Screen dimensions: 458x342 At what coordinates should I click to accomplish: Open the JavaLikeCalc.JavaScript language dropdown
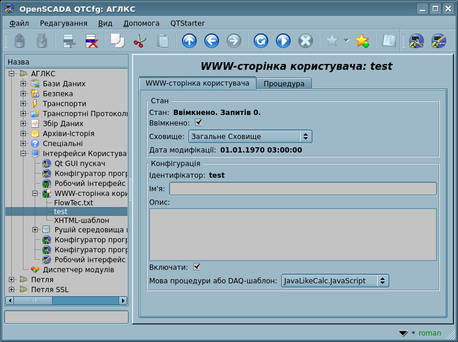[x=335, y=281]
